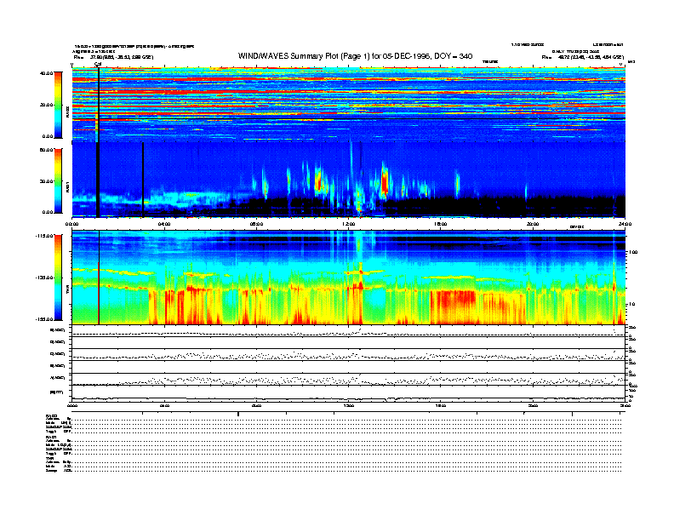Click the 12:00 tick label below RAD1 spectrogram

click(349, 224)
